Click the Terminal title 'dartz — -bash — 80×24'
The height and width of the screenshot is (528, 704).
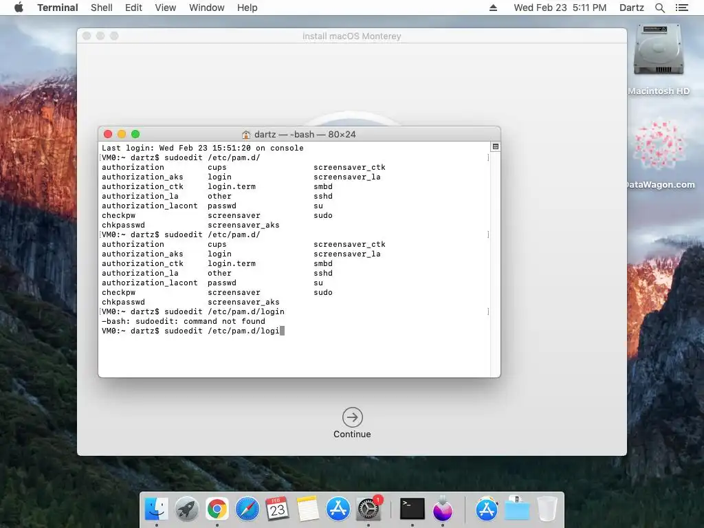pyautogui.click(x=305, y=134)
